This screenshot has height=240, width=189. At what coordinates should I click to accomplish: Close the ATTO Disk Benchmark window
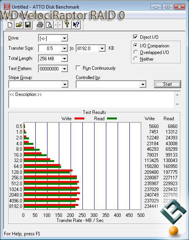click(179, 7)
